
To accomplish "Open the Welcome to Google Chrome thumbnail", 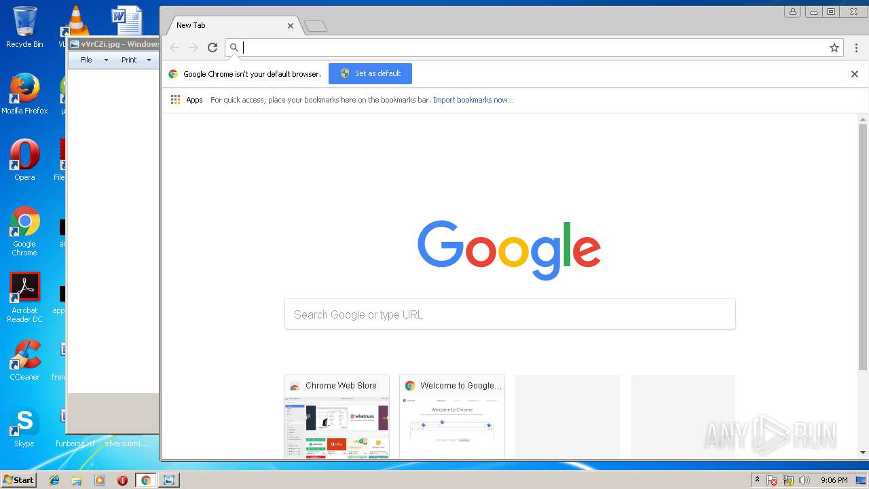I will (x=452, y=416).
